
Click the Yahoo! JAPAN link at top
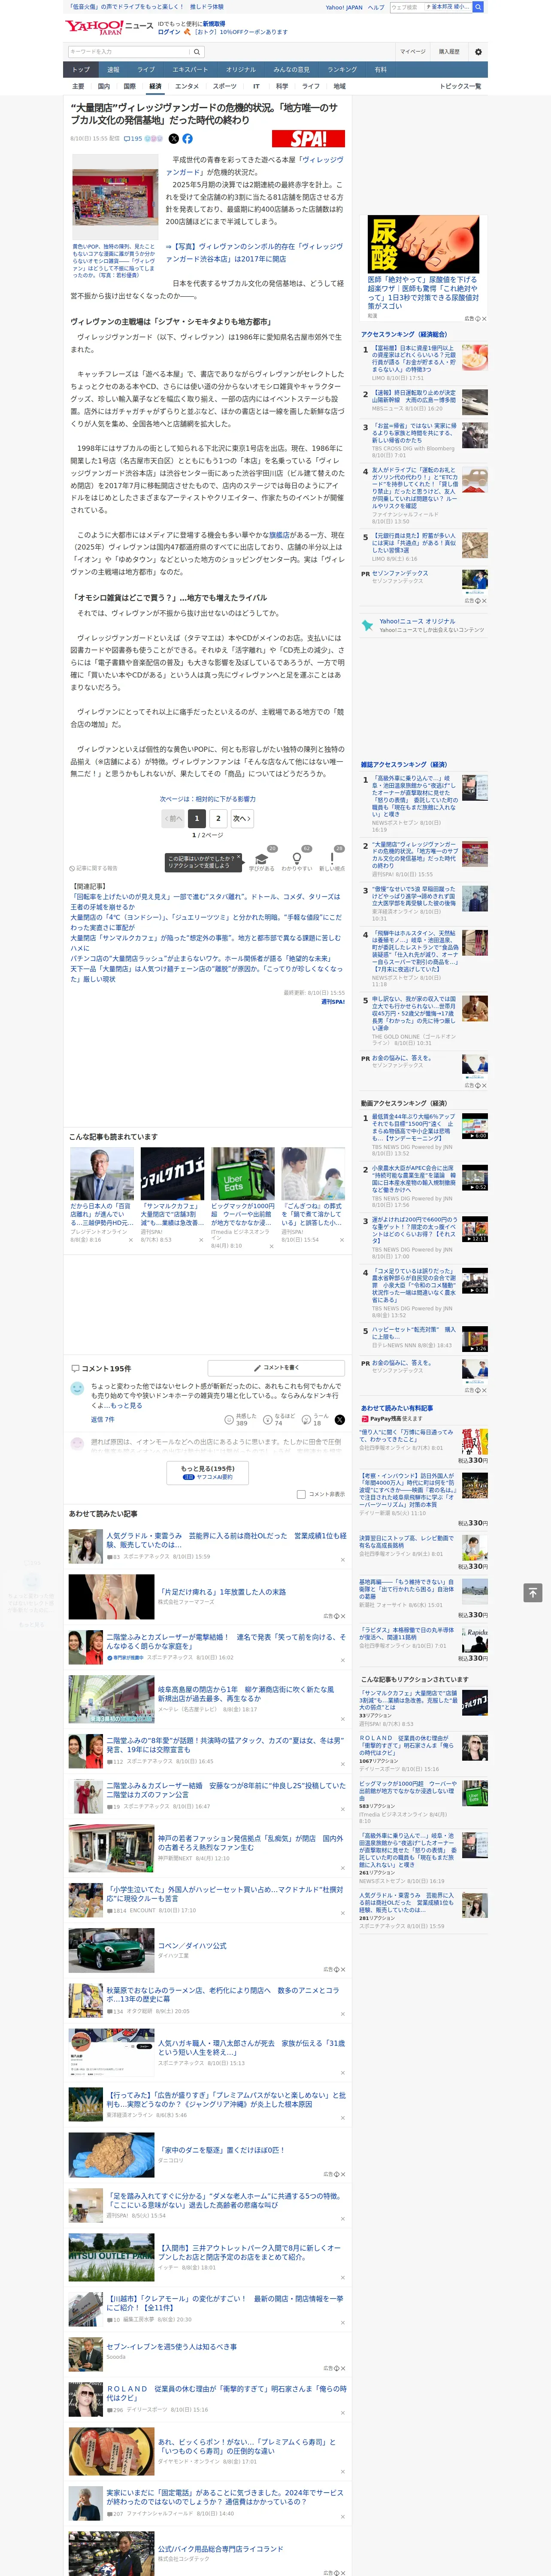pyautogui.click(x=344, y=7)
